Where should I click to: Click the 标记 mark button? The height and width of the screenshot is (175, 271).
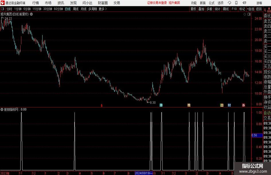tap(242, 9)
